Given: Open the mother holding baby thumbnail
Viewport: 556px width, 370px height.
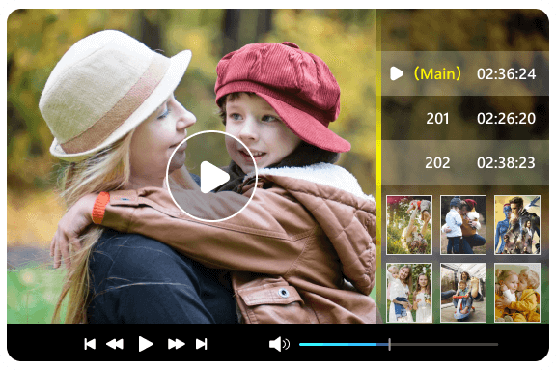Looking at the screenshot, I should point(409,293).
